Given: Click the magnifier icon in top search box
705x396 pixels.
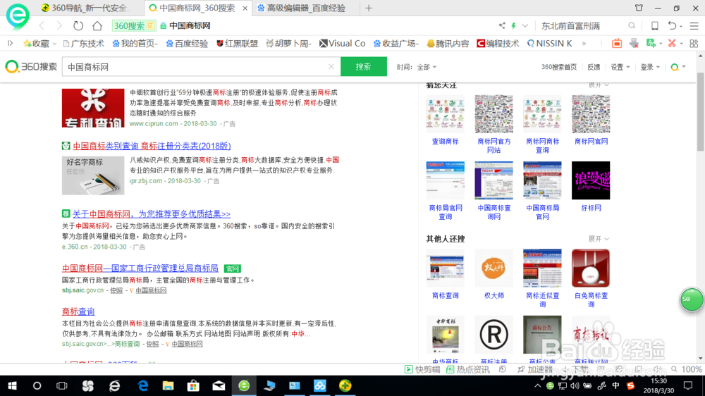Looking at the screenshot, I should point(632,25).
